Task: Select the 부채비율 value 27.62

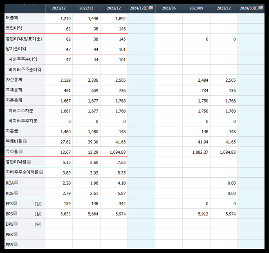Action: click(x=65, y=142)
